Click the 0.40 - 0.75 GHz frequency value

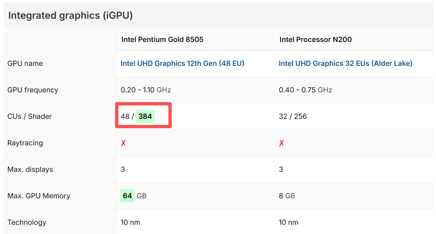pos(305,90)
